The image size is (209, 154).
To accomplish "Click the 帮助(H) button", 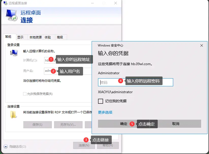I will click(108, 145).
